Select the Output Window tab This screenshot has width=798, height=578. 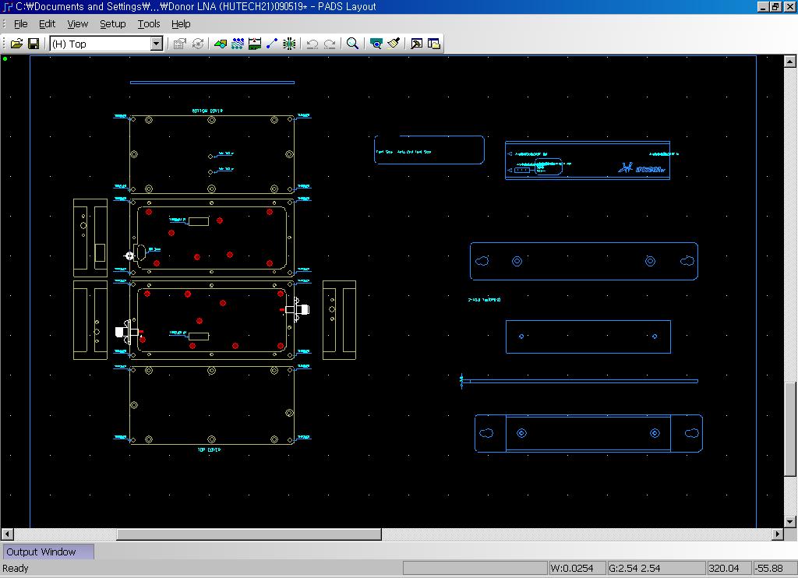[x=48, y=552]
